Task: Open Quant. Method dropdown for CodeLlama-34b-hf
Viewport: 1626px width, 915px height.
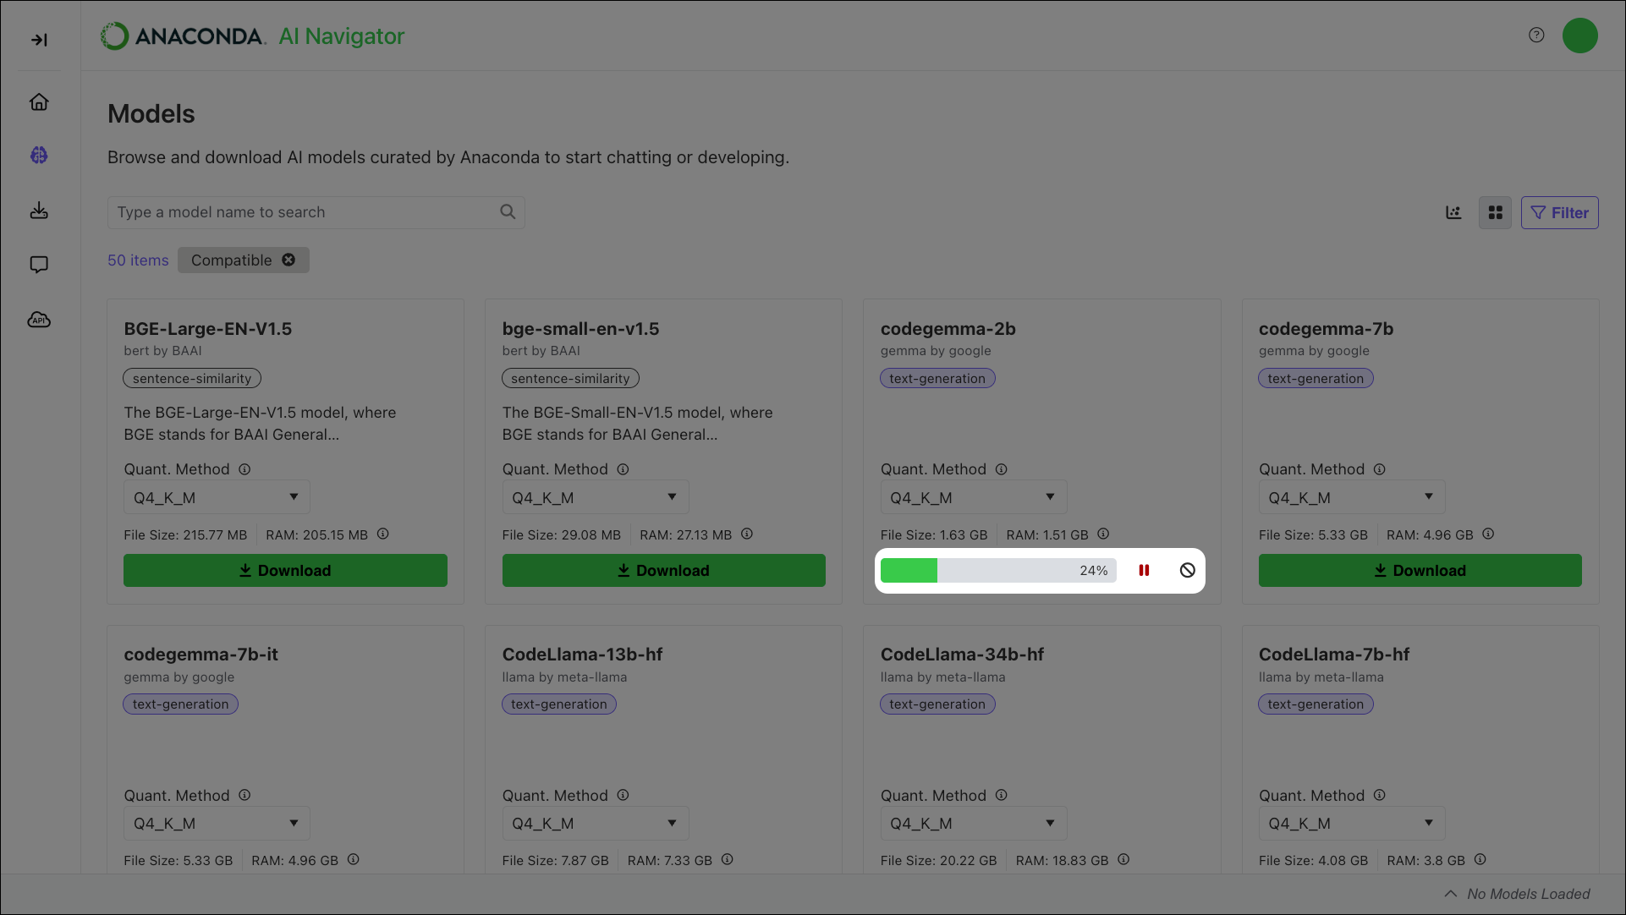Action: (x=974, y=823)
